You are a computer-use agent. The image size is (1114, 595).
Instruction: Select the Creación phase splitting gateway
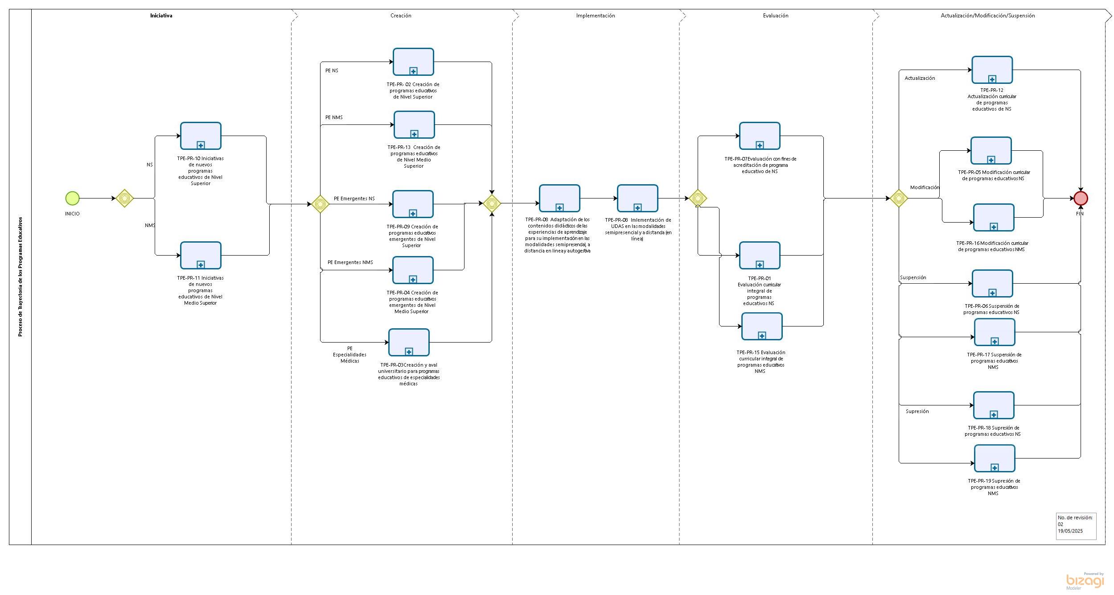click(320, 204)
